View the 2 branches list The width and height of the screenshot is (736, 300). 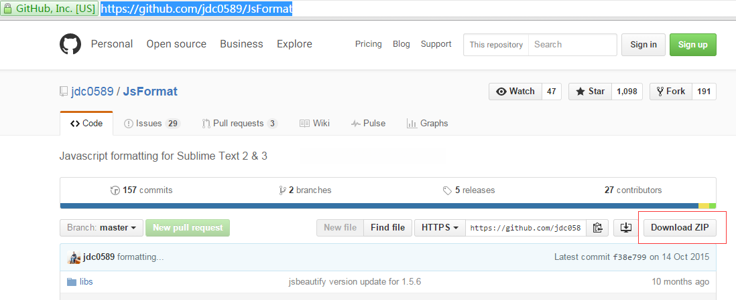[x=305, y=190]
